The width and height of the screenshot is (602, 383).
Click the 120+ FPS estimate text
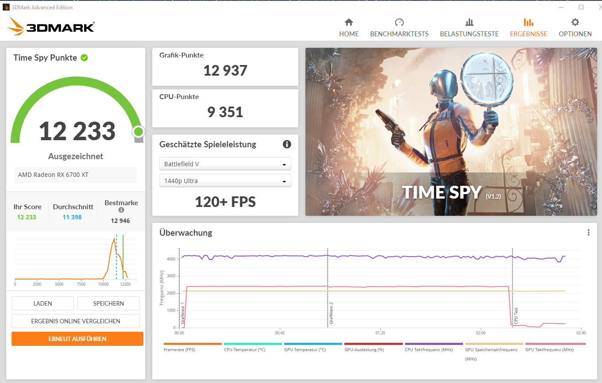coord(225,202)
